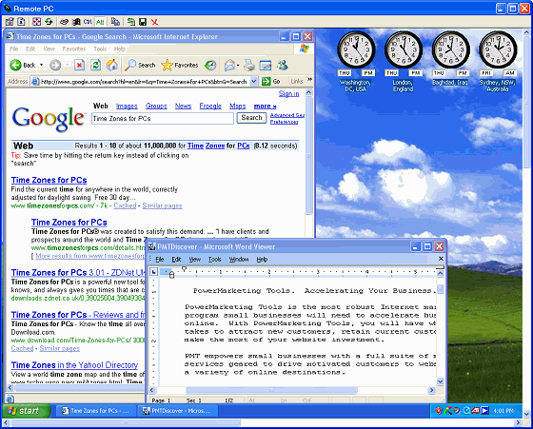Click the first-line indent marker on Word ruler
The height and width of the screenshot is (429, 533).
(184, 268)
